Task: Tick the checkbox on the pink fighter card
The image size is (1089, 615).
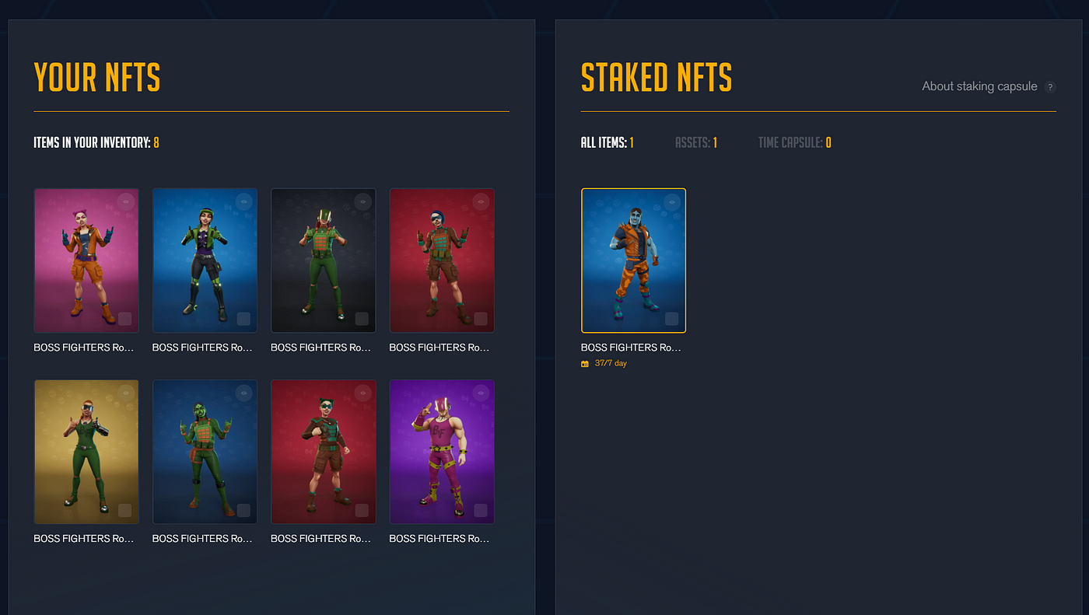Action: (x=125, y=319)
